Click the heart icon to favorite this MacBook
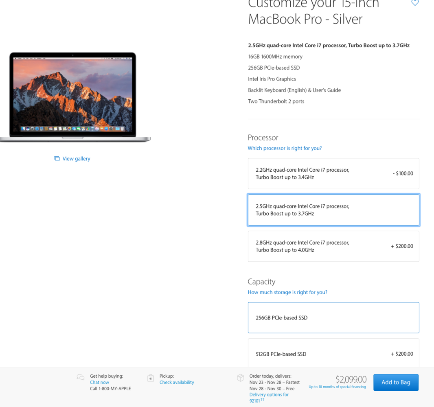434x407 pixels. click(x=415, y=3)
